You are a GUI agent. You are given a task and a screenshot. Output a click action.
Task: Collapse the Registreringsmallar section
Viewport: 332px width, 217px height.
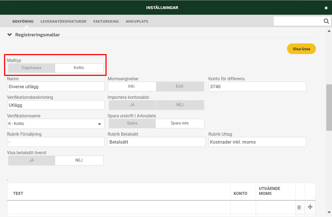(x=10, y=35)
